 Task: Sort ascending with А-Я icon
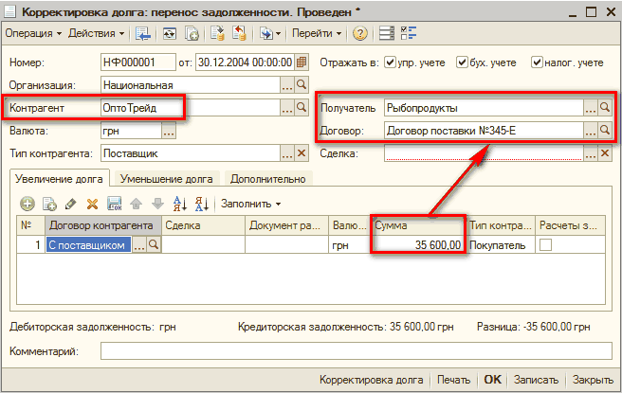(180, 204)
